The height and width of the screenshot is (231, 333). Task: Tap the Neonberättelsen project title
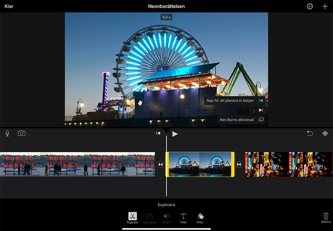click(x=166, y=7)
